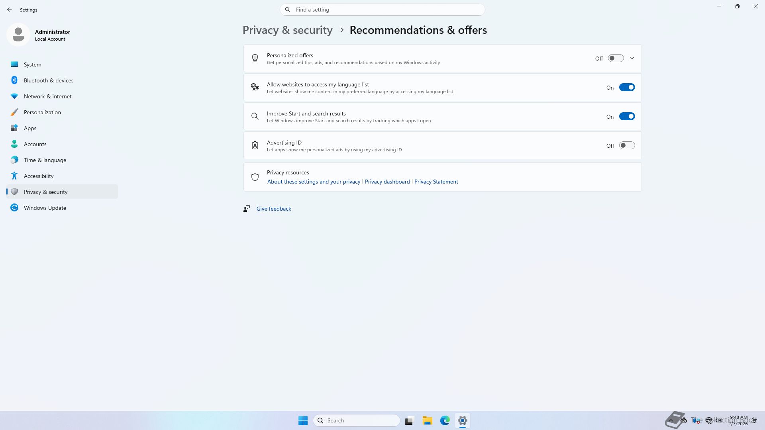
Task: Turn off website language list access
Action: point(627,88)
